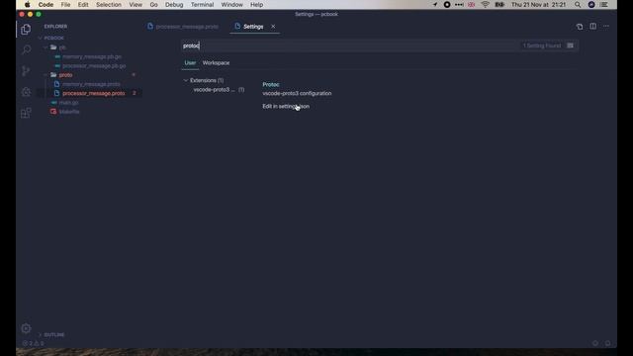Open the Explorer view in activity bar
The height and width of the screenshot is (356, 633).
point(26,29)
